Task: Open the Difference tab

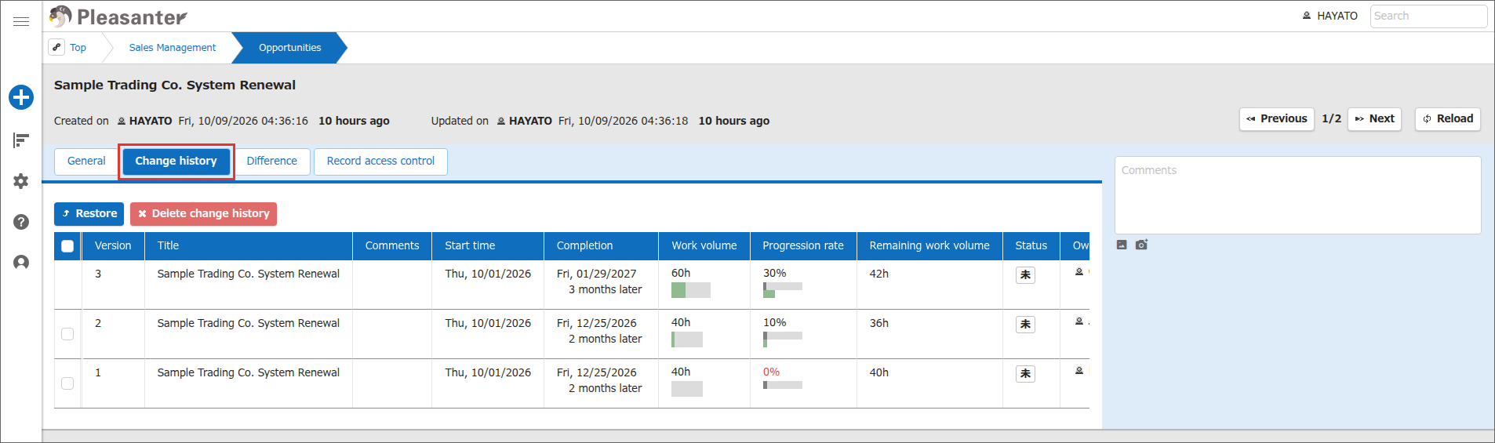Action: coord(271,161)
